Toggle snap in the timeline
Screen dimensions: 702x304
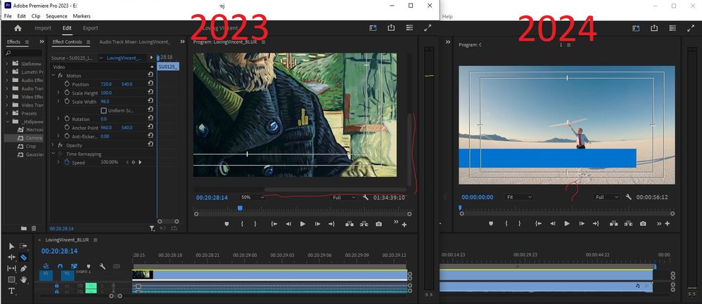click(x=60, y=267)
